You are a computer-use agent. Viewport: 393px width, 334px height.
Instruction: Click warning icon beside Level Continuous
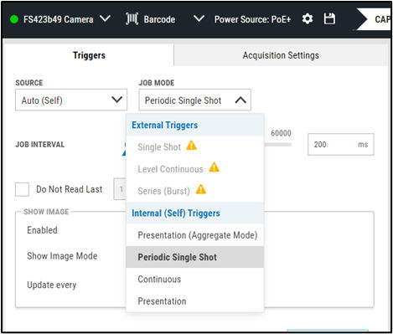coord(215,167)
